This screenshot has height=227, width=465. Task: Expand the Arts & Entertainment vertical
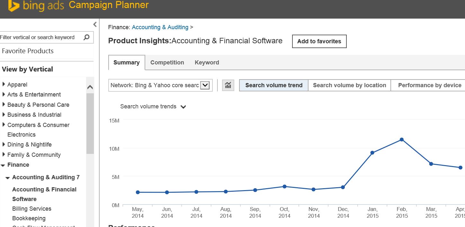pyautogui.click(x=4, y=94)
